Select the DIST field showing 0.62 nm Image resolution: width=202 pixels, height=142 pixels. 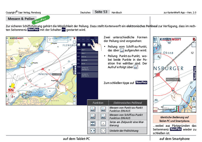(x=89, y=57)
